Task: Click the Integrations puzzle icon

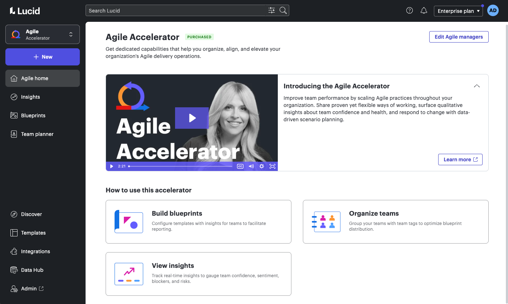Action: (14, 251)
